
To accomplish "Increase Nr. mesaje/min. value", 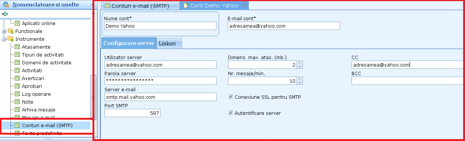I will (x=300, y=79).
